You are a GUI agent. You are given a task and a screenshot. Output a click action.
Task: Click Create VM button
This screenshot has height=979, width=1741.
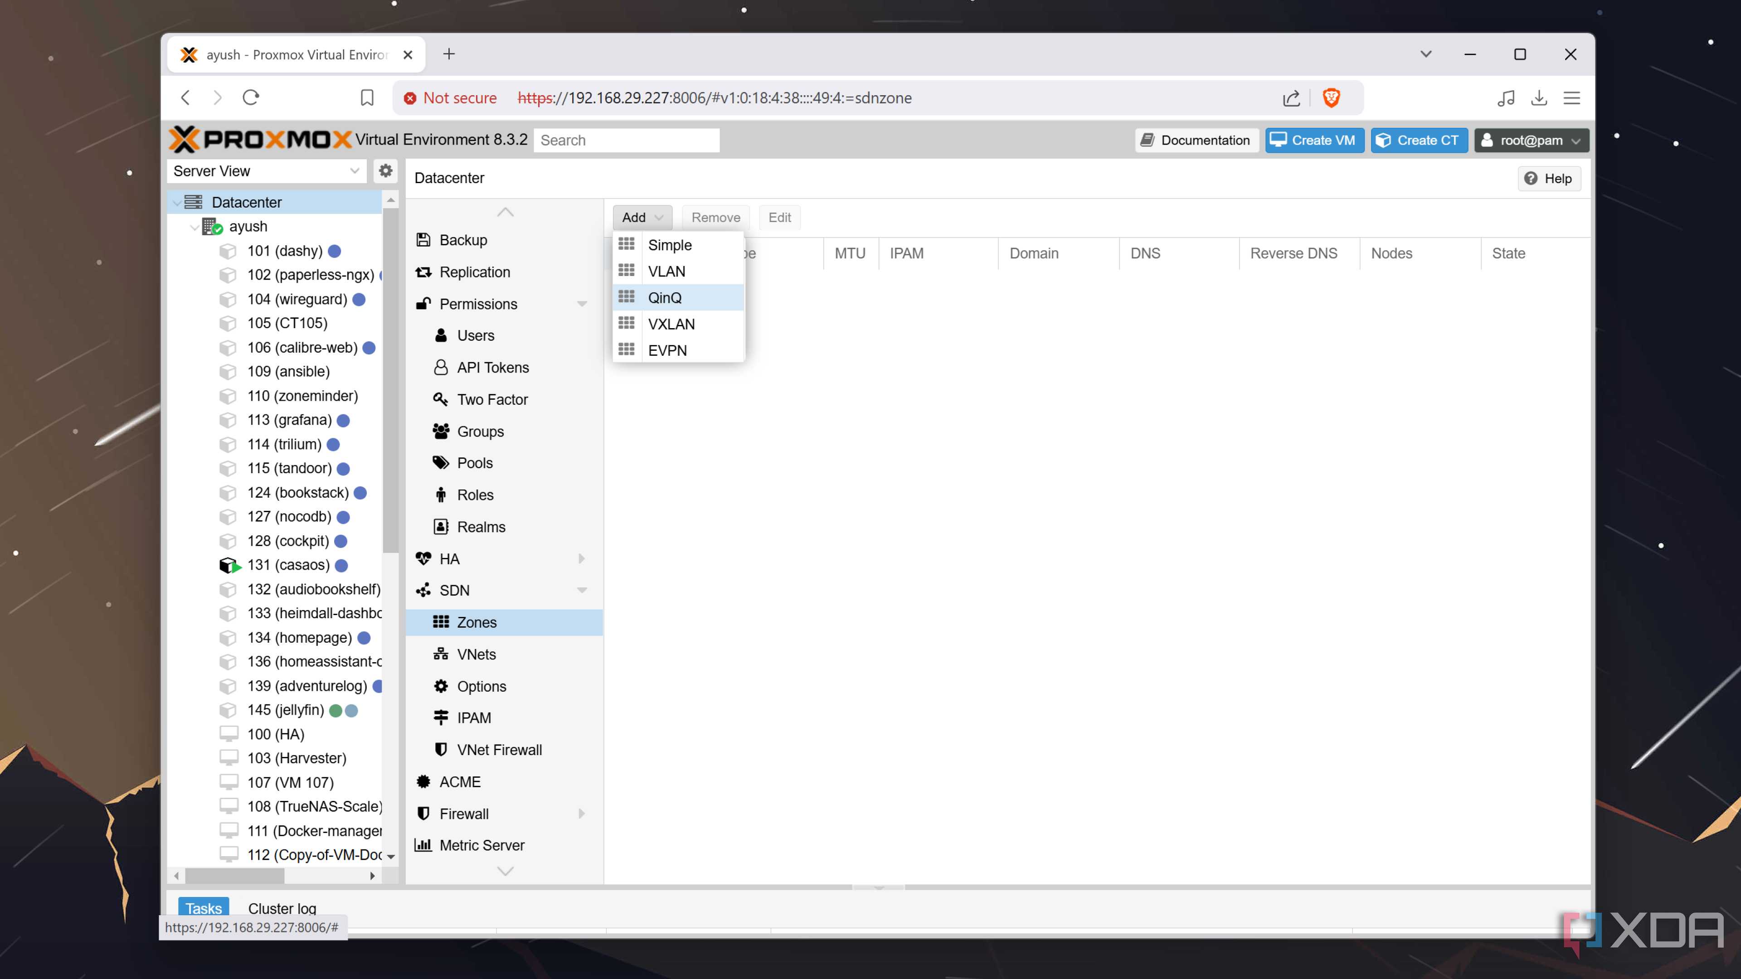tap(1314, 141)
